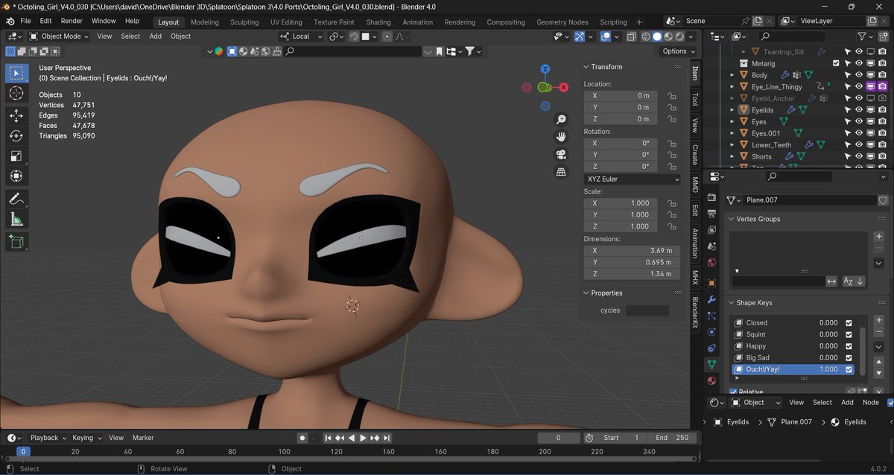Expand the Lower_Teeth tree item
894x475 pixels.
[733, 145]
